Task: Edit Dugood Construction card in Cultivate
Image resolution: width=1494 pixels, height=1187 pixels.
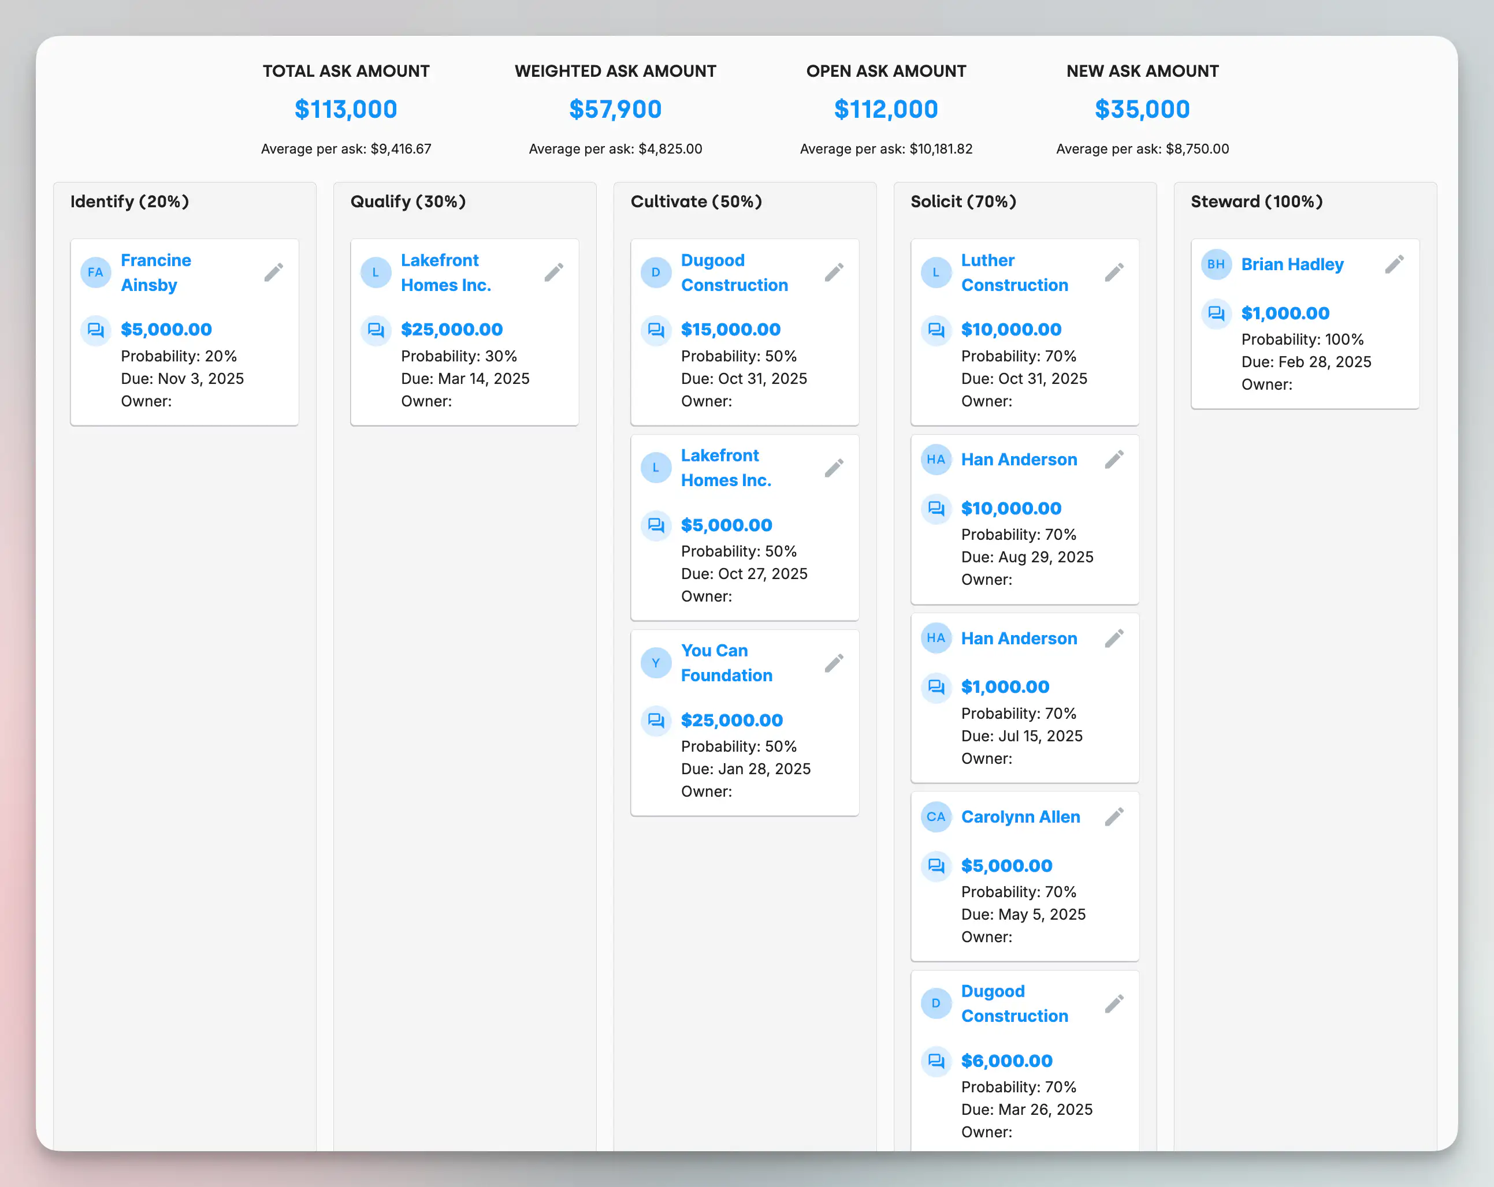Action: [834, 272]
